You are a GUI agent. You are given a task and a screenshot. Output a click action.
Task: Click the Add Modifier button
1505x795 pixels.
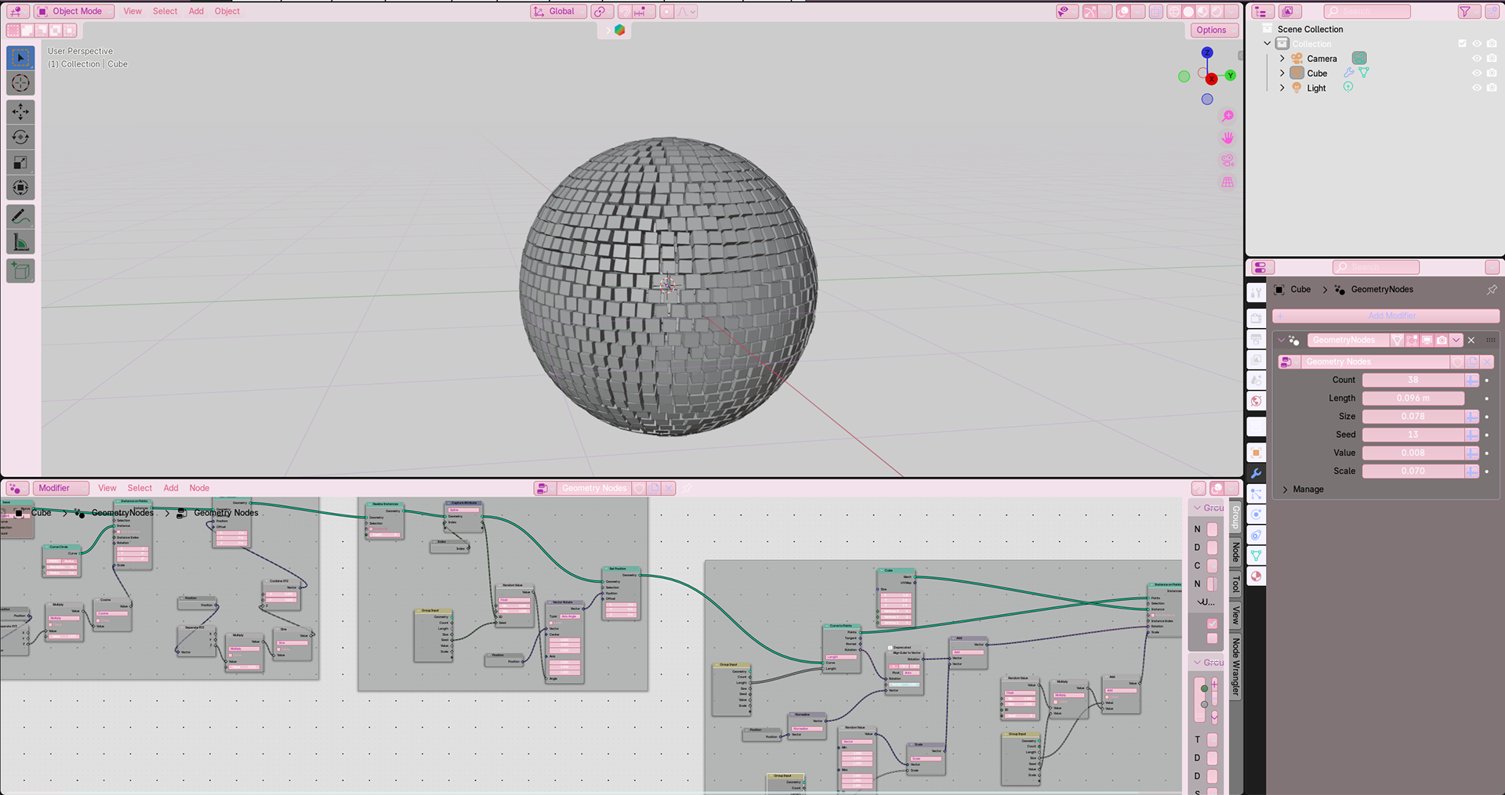1386,316
